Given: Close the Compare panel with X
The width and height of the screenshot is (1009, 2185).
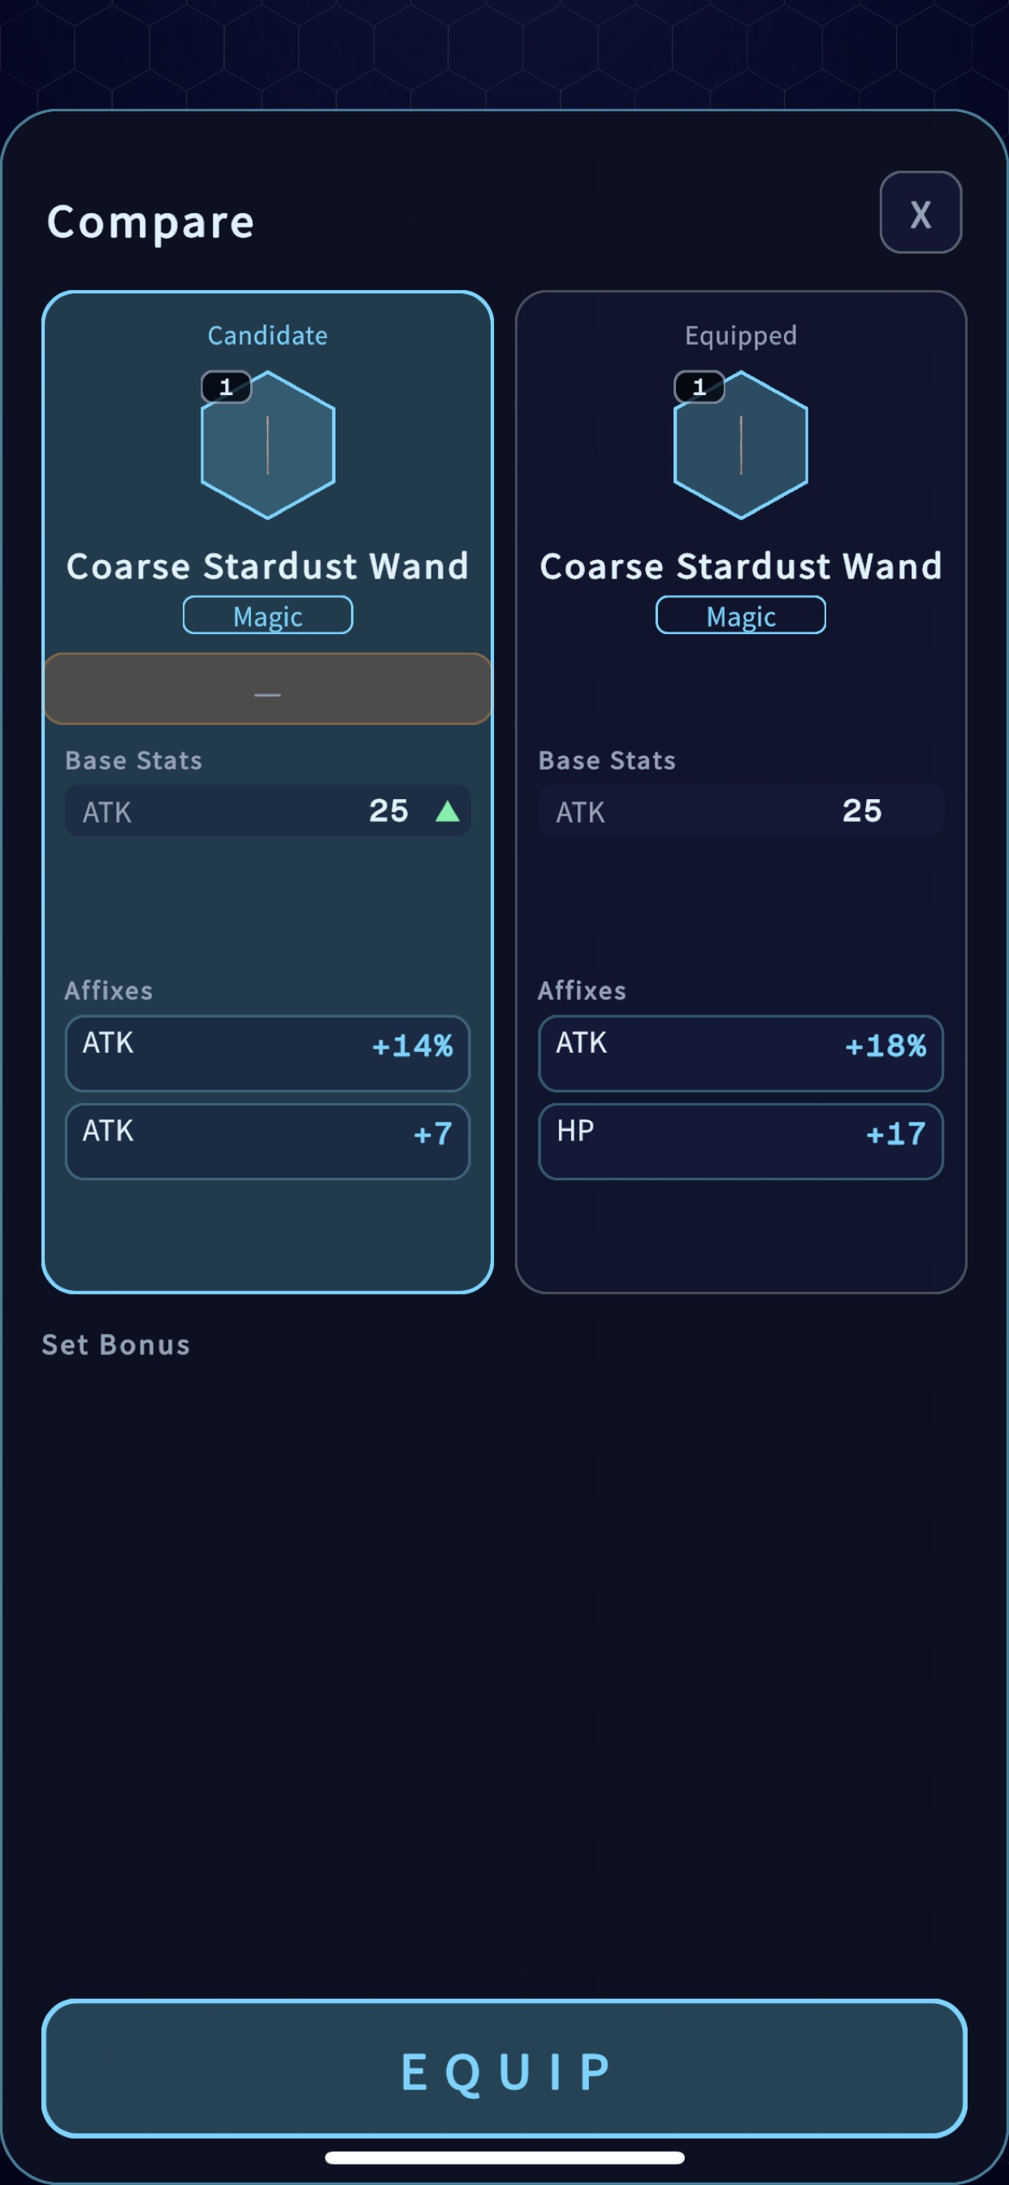Looking at the screenshot, I should 920,212.
